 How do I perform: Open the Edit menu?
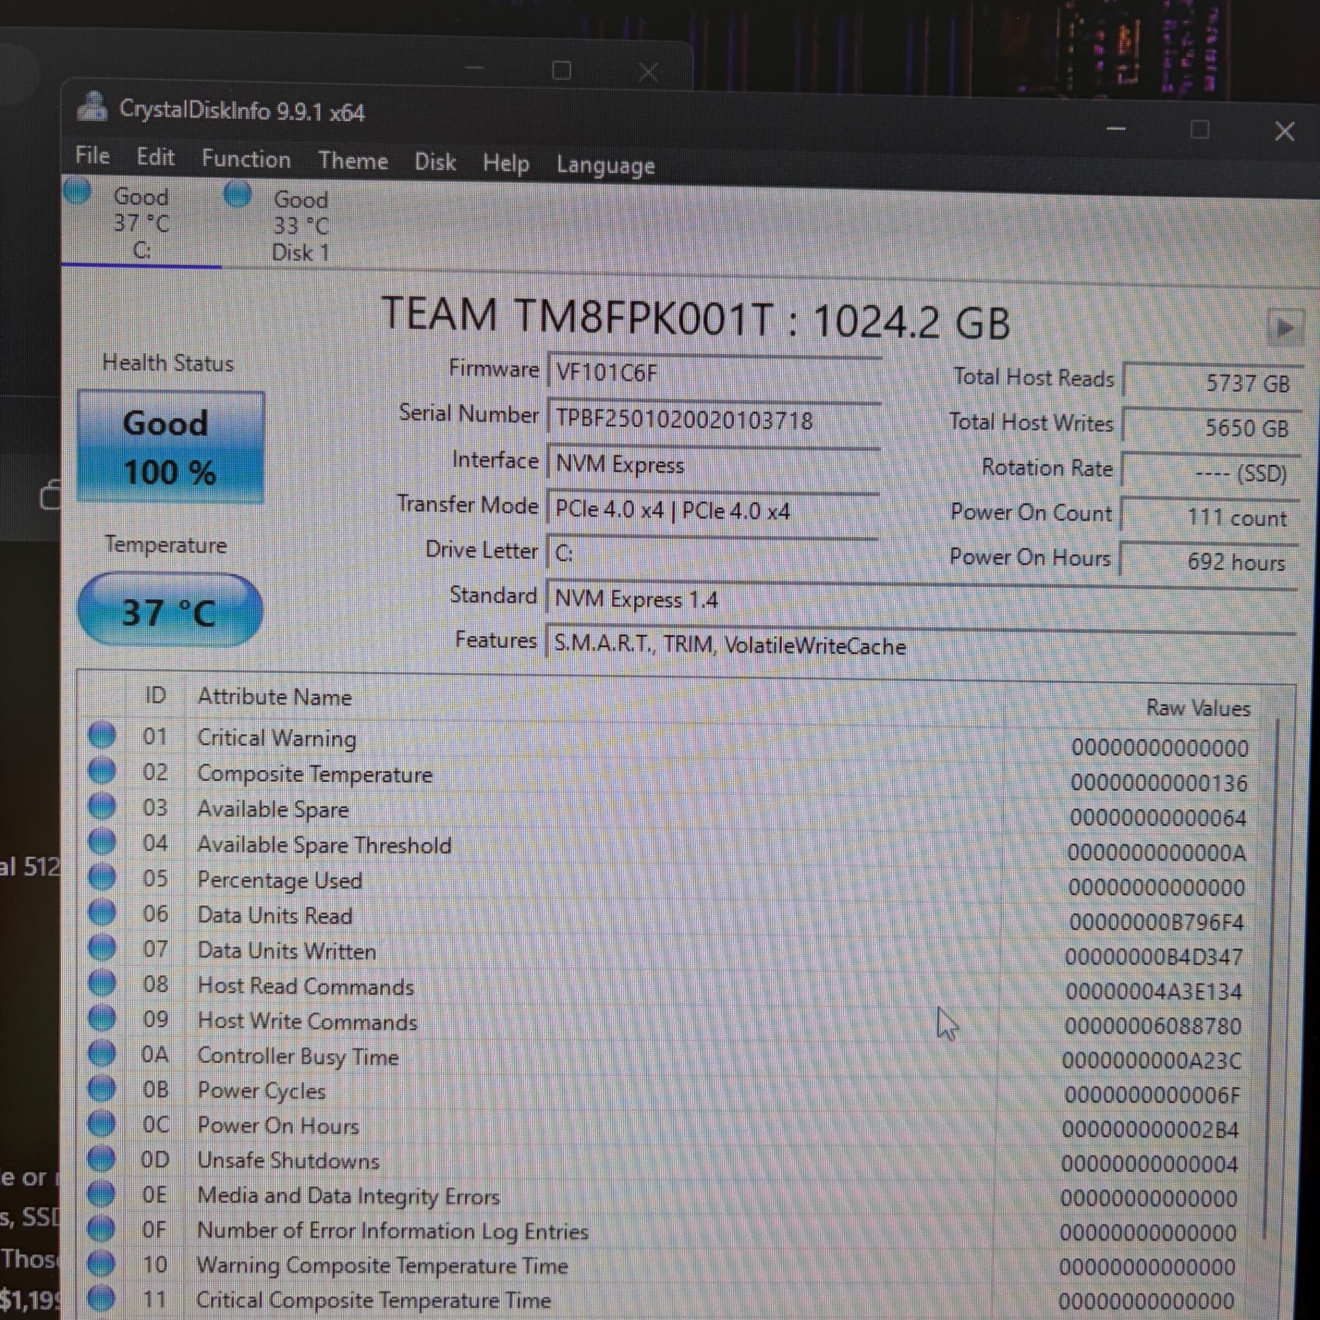tap(155, 157)
